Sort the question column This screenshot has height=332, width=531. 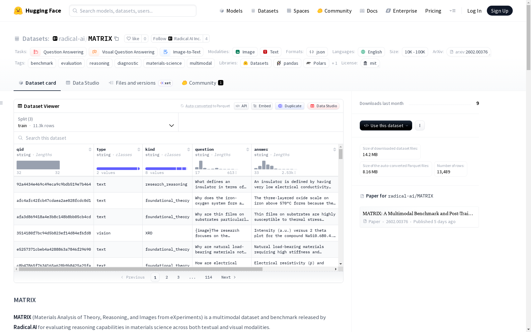point(248,149)
